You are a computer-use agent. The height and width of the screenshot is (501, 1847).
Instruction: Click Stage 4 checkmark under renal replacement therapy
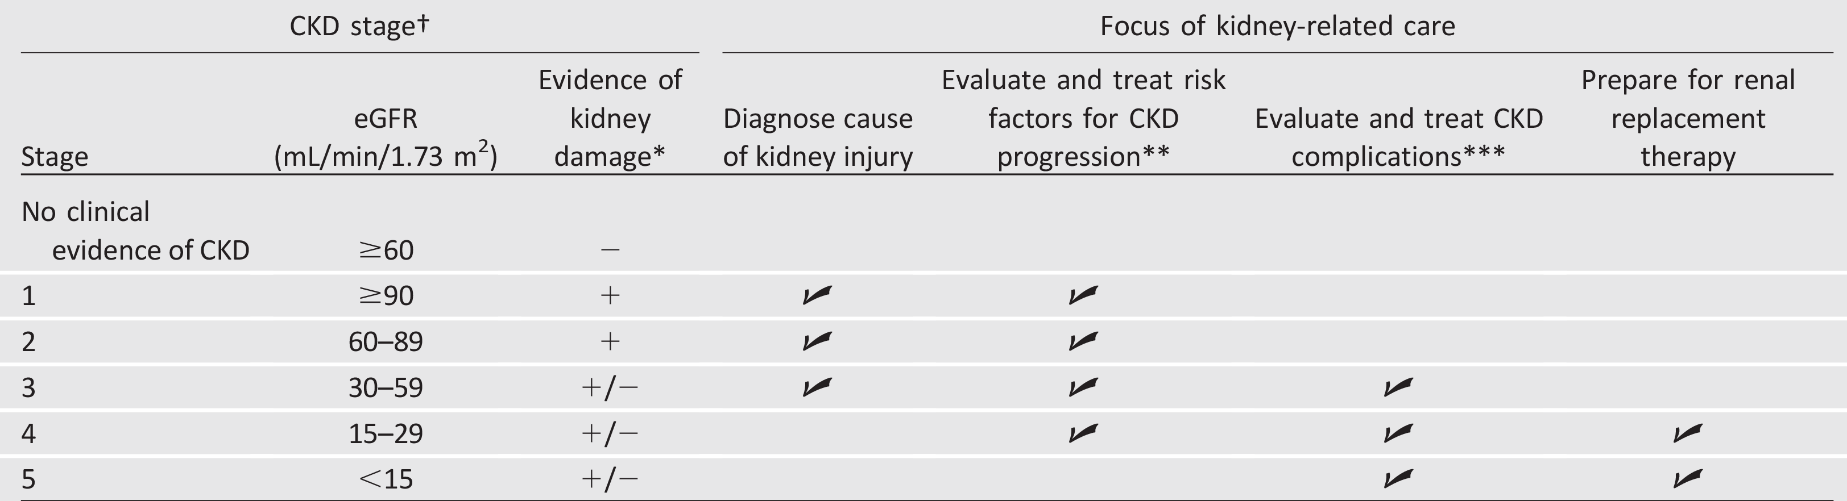coord(1688,433)
